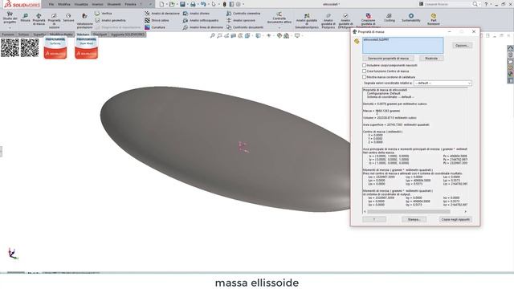Open Proprietà di massa tool in ribbon

pos(39,19)
